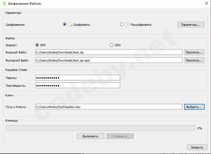Image resolution: width=211 pixels, height=154 pixels.
Task: Browse for output file with Просмотр button next to Выходной файл
Action: [194, 60]
